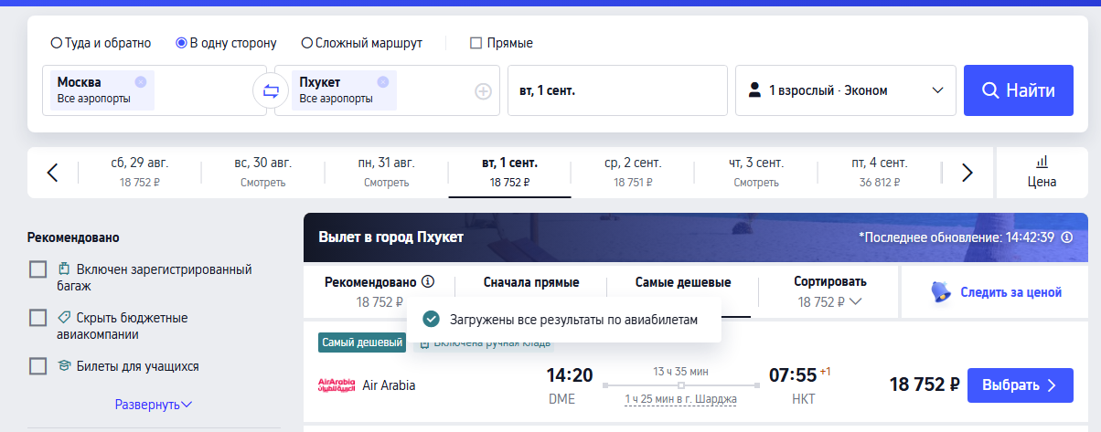
Task: Expand the Сортировать sorting menu
Action: (x=829, y=291)
